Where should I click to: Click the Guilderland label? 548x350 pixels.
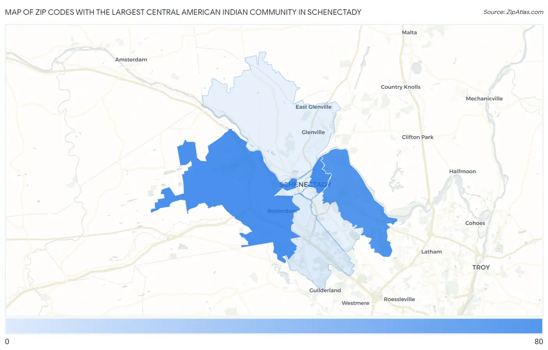click(325, 290)
